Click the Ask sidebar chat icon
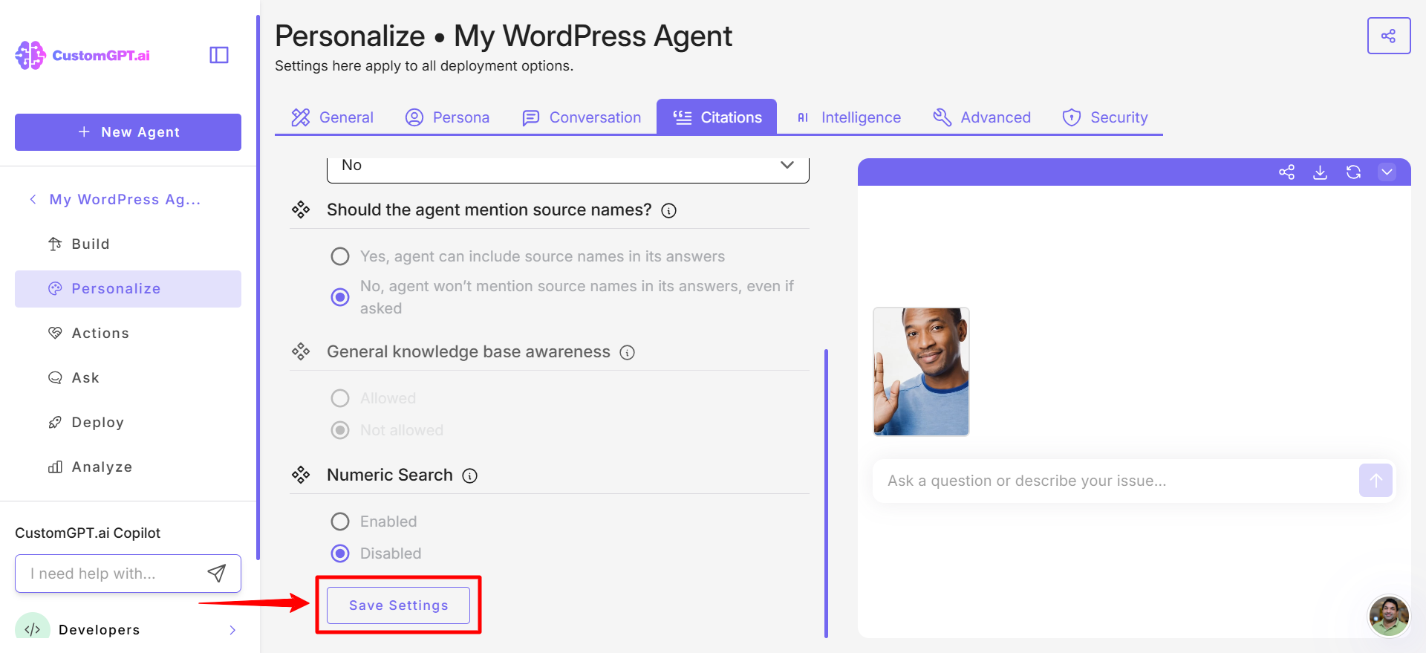The height and width of the screenshot is (653, 1426). pos(55,377)
